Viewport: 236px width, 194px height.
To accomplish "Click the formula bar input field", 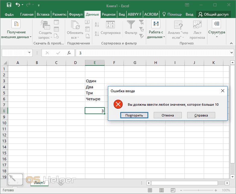I will tap(151, 53).
